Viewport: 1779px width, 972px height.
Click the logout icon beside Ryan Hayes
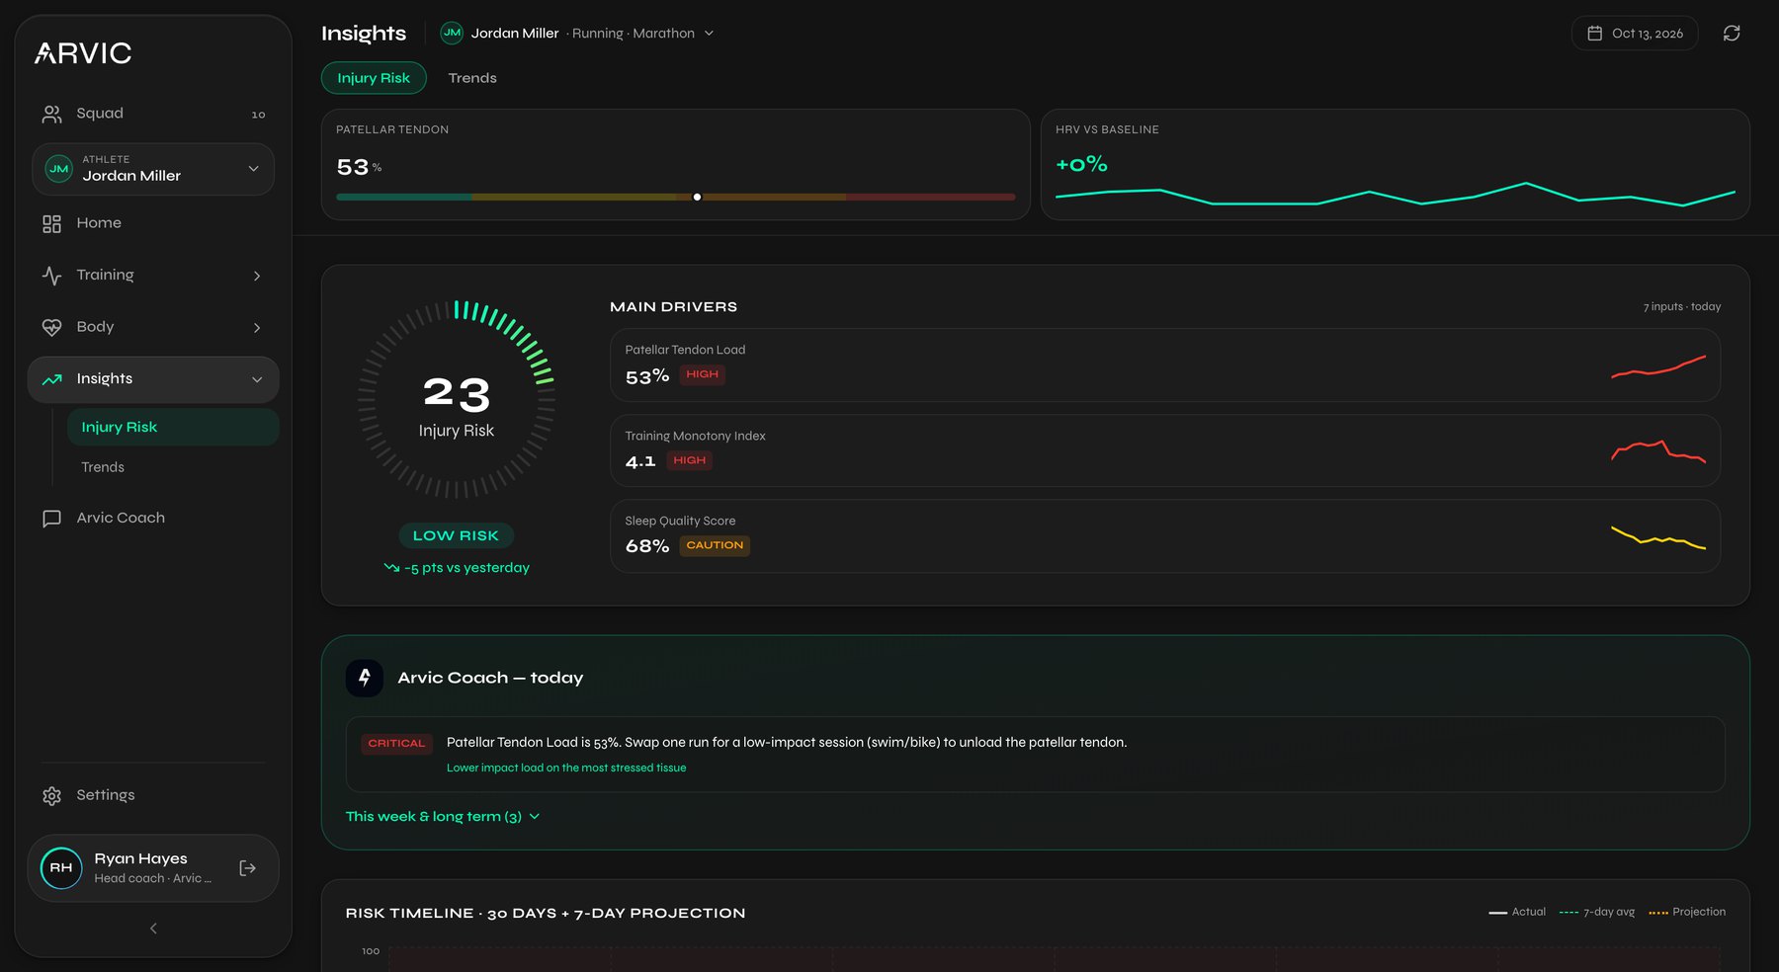coord(248,868)
